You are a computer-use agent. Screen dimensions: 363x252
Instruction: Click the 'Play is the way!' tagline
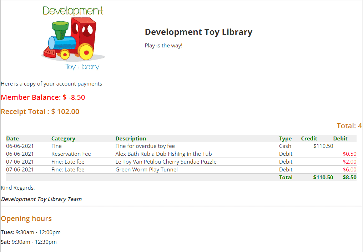(x=163, y=46)
